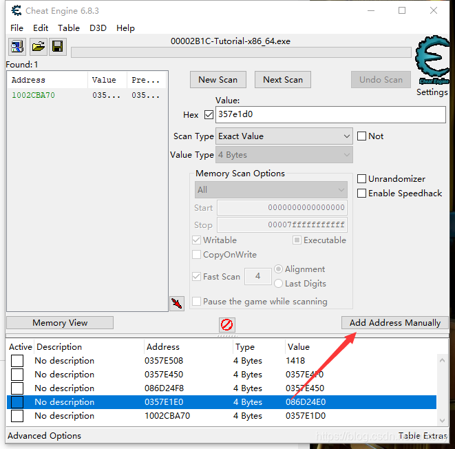This screenshot has height=449, width=455.
Task: Activate checkbox for address 1002CBA70 row
Action: [x=17, y=416]
